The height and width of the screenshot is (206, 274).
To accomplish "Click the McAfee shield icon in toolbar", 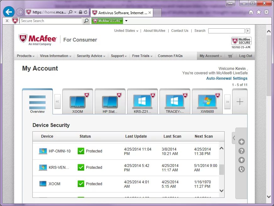I will pos(15,21).
